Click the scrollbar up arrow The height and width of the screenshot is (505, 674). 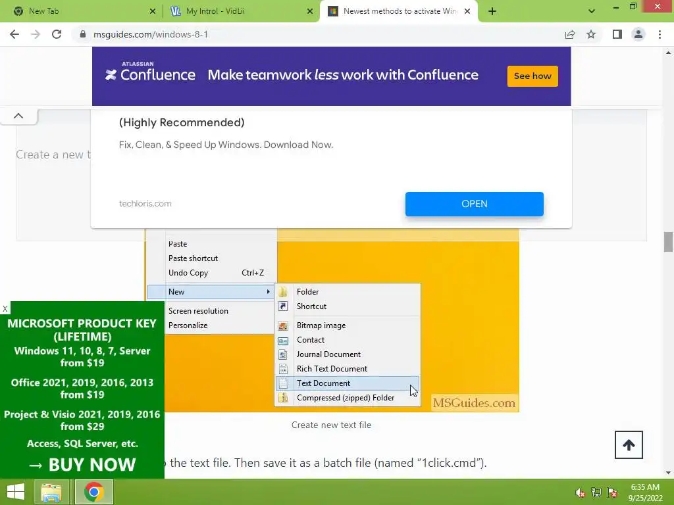(668, 53)
